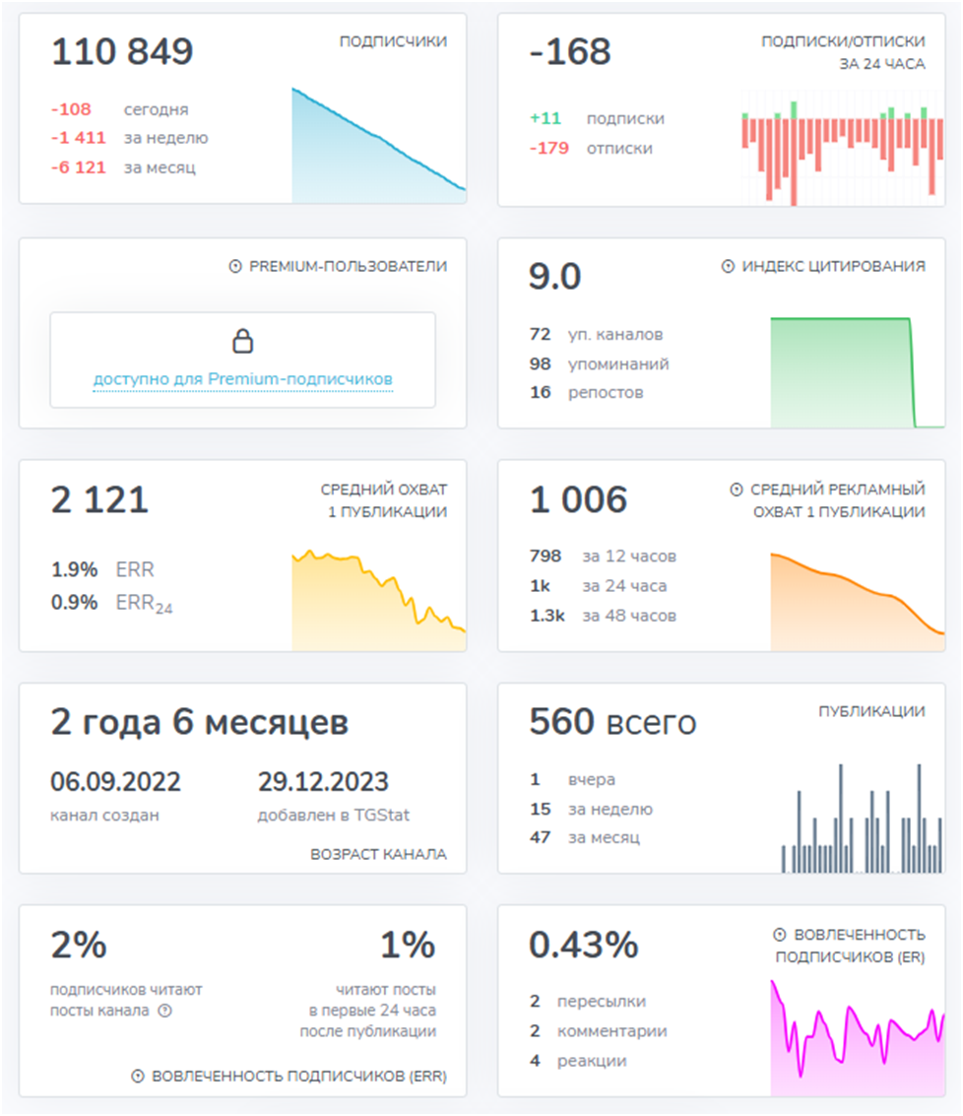Click the info icon next to ИНДЕКС ЦИТИРОВАНИЯ
Screen dimensions: 963x1116
(729, 267)
